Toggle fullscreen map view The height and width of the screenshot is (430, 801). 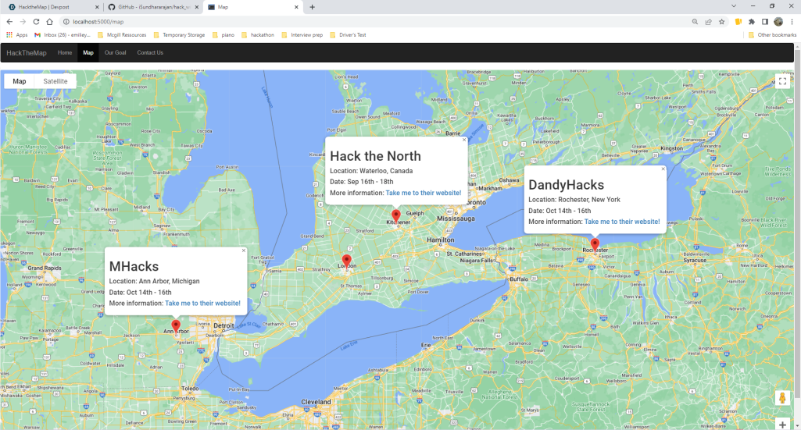click(x=782, y=82)
